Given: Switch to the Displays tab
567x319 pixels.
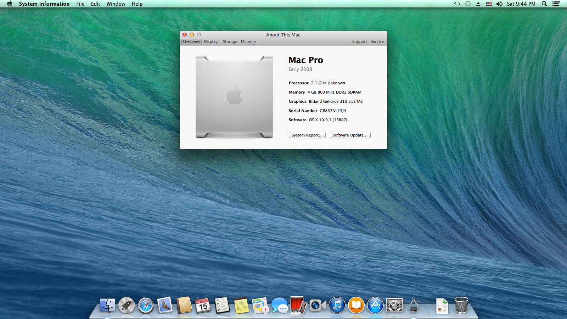Looking at the screenshot, I should 212,41.
